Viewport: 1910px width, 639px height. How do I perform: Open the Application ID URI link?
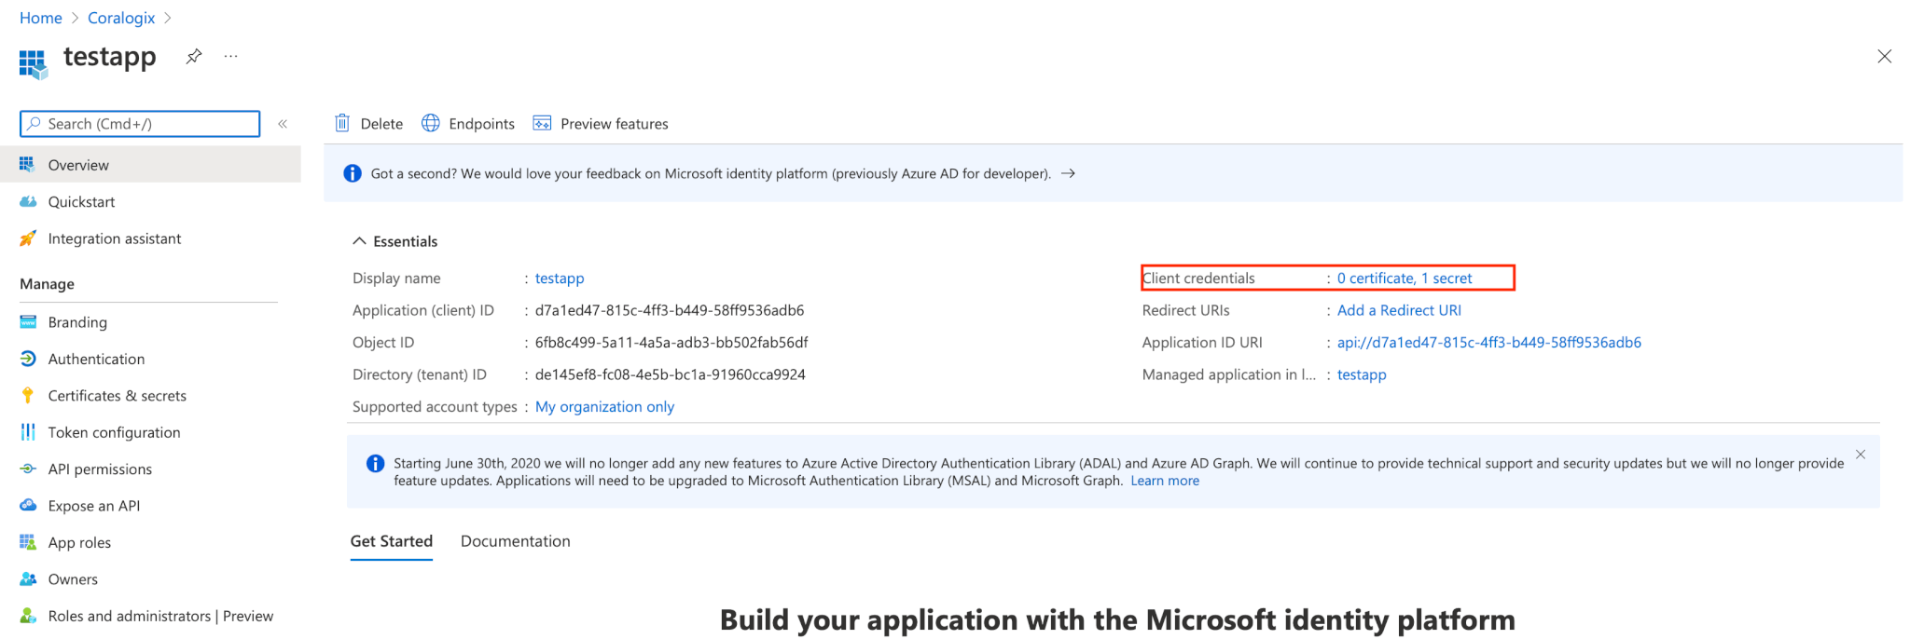point(1489,343)
